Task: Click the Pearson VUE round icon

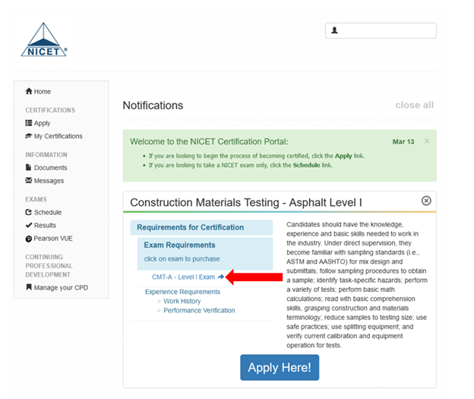Action: 28,239
